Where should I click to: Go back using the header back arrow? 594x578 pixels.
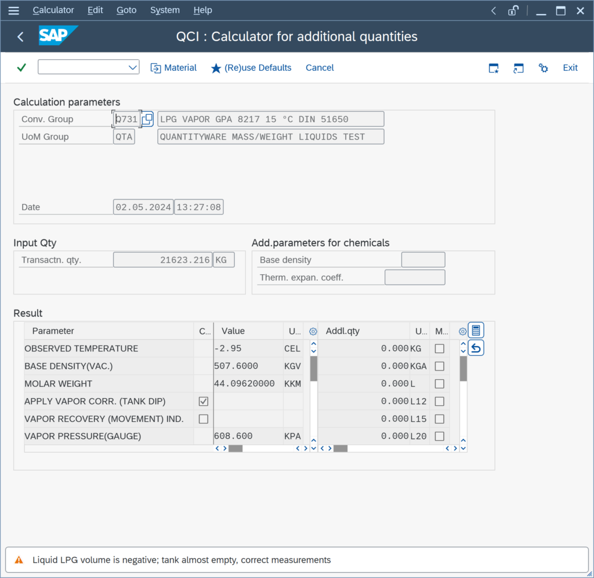20,37
